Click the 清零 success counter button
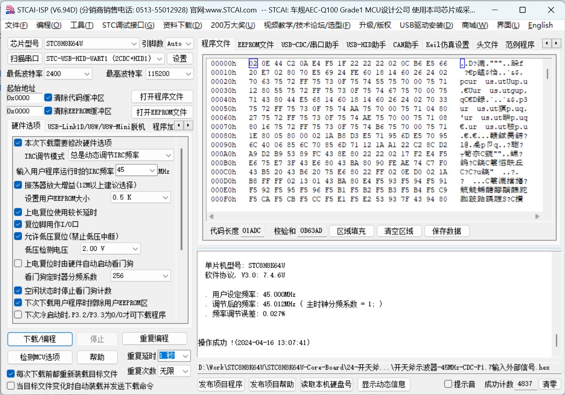 coord(550,384)
